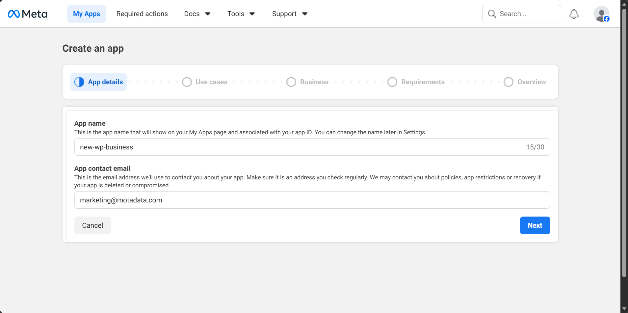Expand the Tools dropdown arrow
Screen dimensions: 628x313
(x=252, y=14)
